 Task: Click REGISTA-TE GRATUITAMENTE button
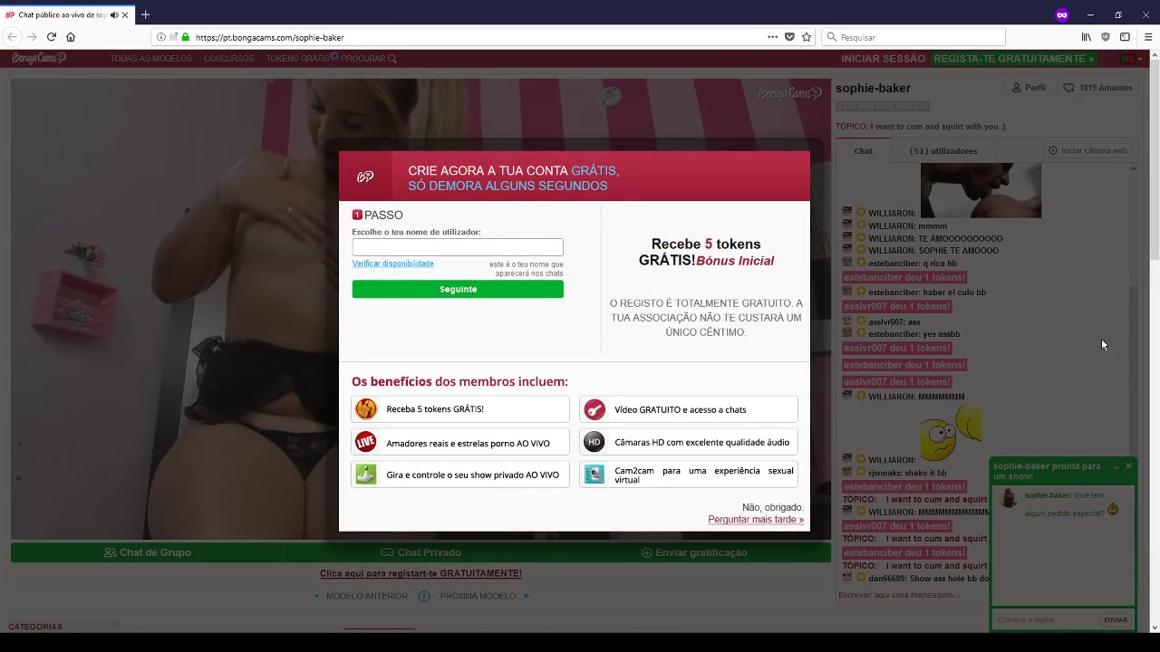[1013, 59]
